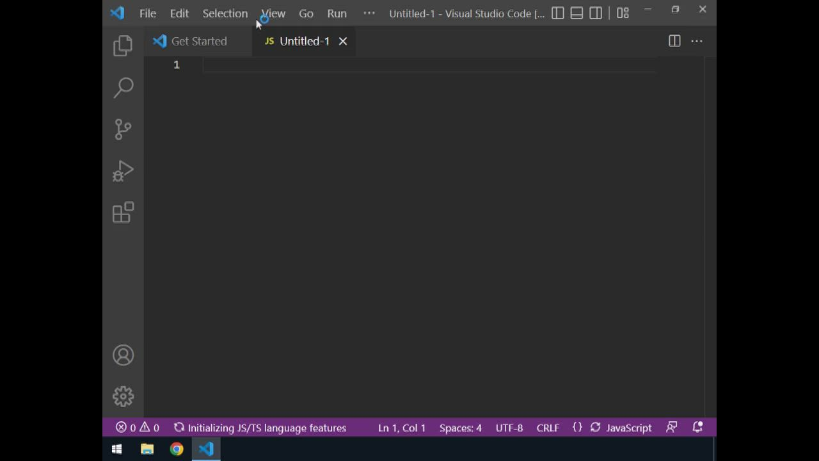819x461 pixels.
Task: Click Visual Studio Code taskbar icon
Action: [206, 449]
